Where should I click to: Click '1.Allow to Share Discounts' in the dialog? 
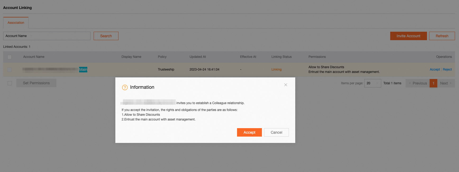[141, 115]
